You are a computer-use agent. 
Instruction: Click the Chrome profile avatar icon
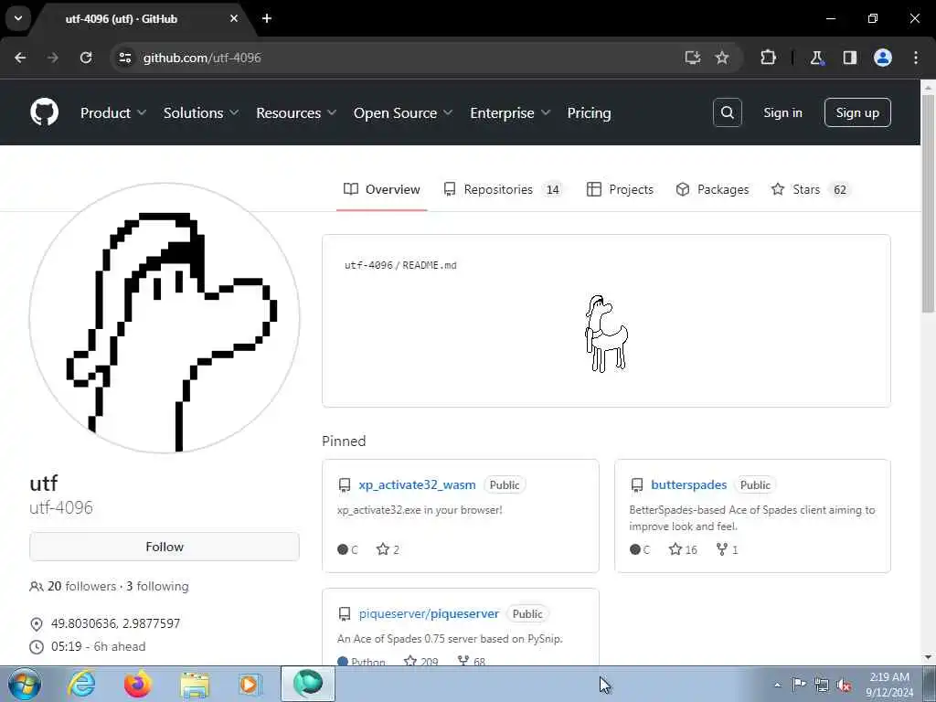(883, 58)
